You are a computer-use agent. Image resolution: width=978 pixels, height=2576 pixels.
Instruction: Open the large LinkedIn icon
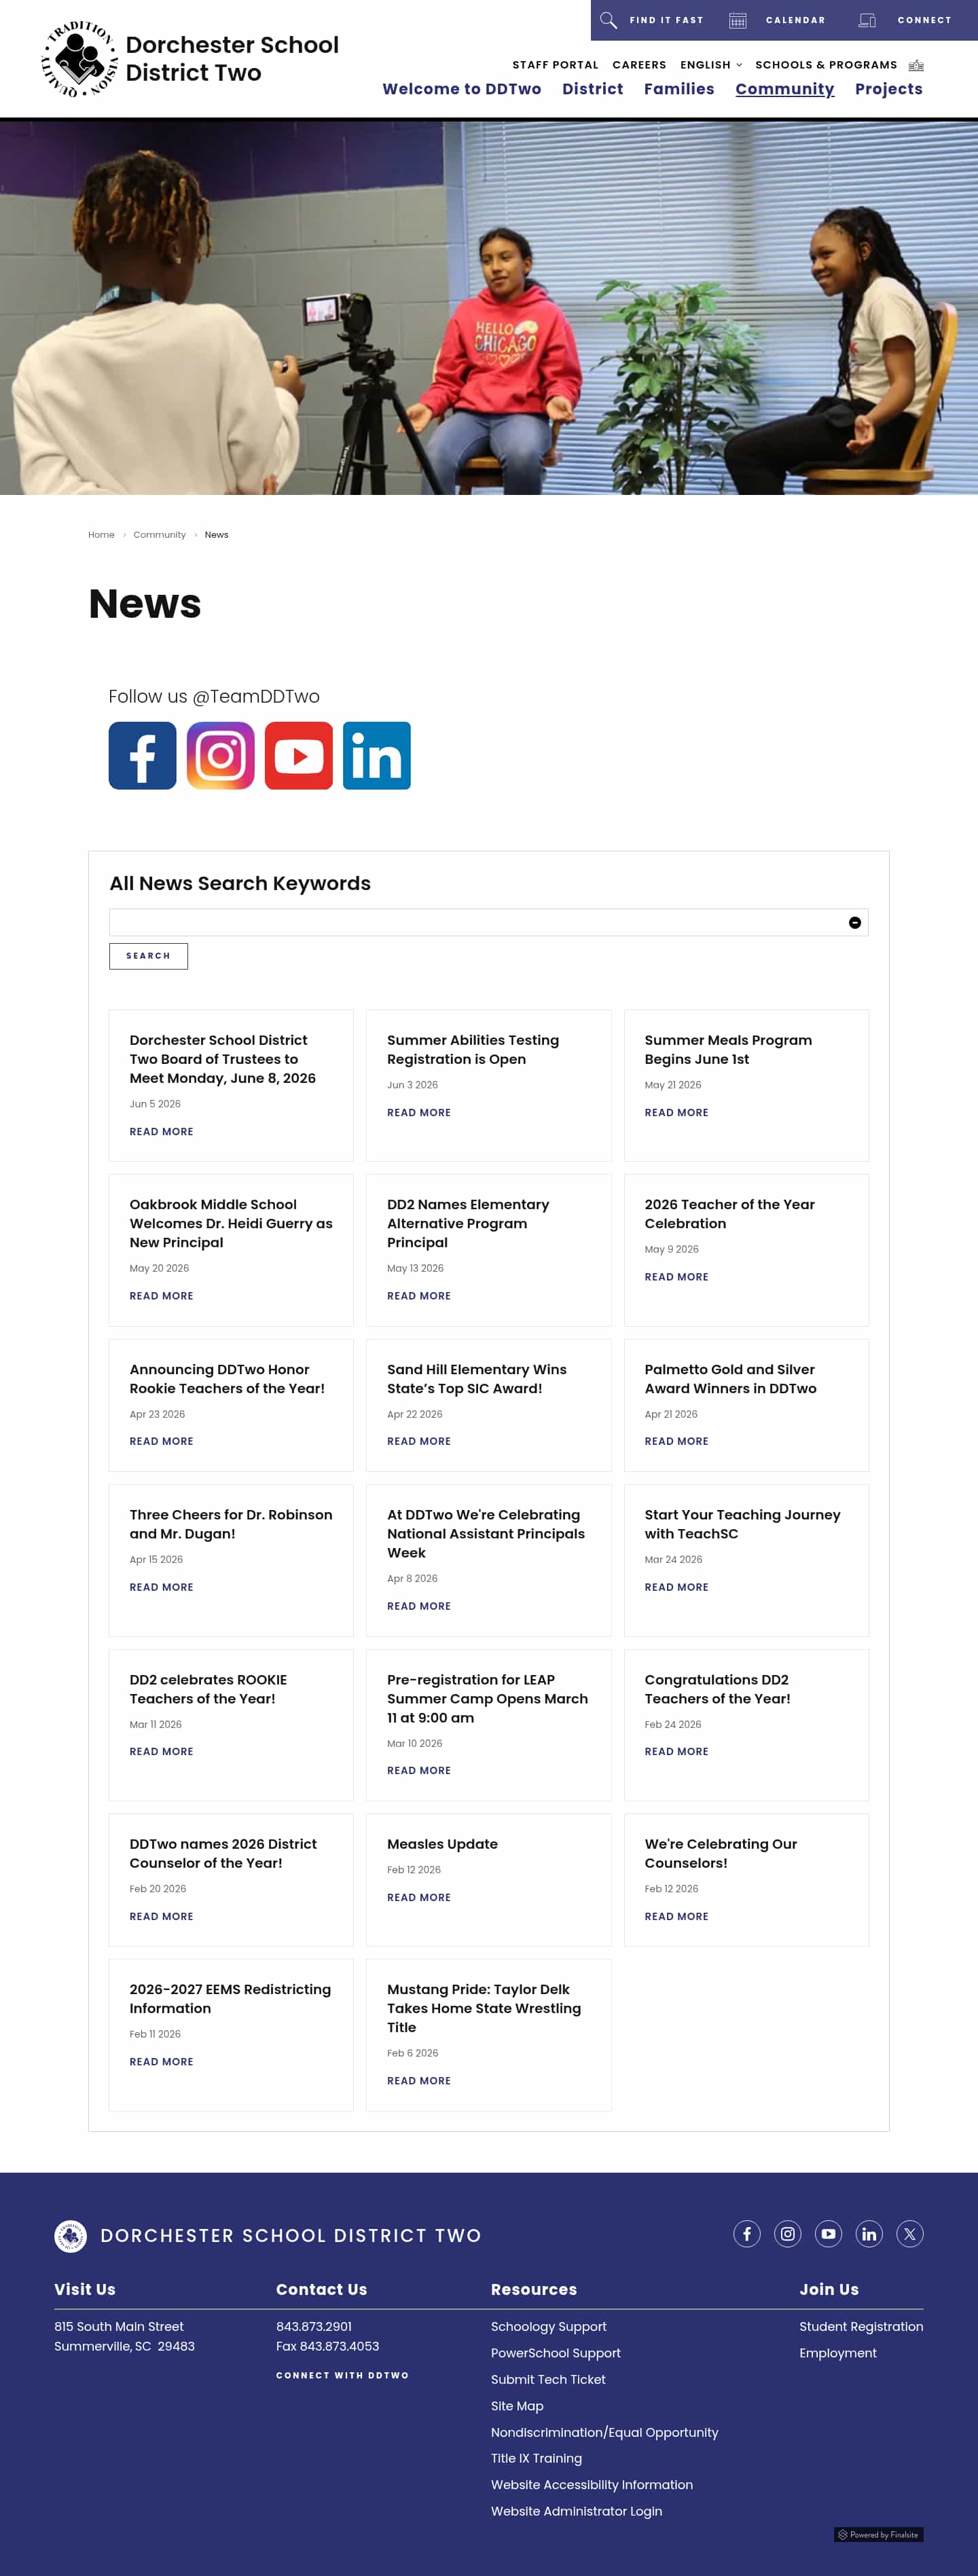coord(377,756)
